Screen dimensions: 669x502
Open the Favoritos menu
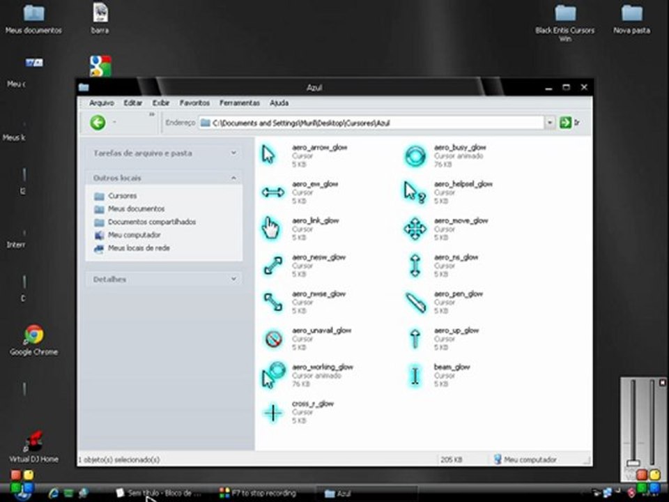click(x=194, y=103)
